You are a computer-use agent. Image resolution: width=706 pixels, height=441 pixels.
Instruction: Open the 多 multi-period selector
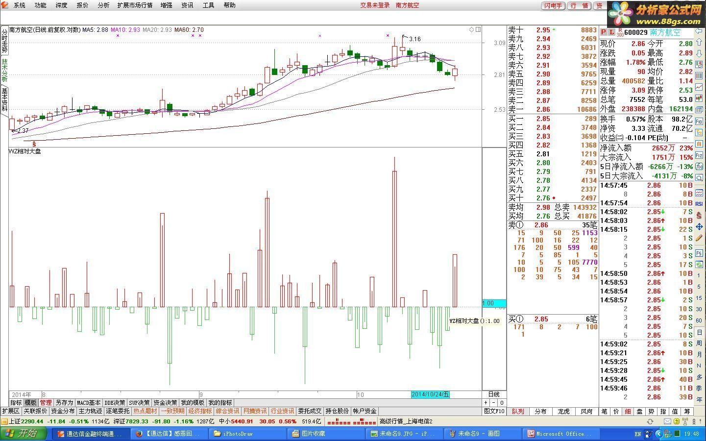tap(699, 377)
